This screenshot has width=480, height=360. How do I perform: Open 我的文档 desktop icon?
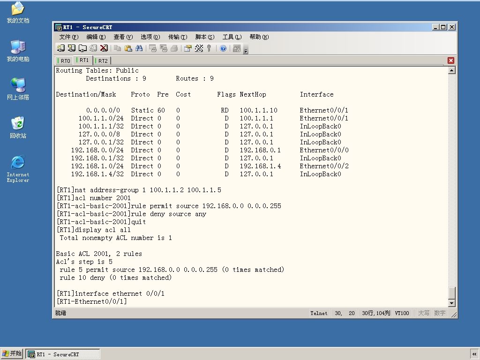18,13
